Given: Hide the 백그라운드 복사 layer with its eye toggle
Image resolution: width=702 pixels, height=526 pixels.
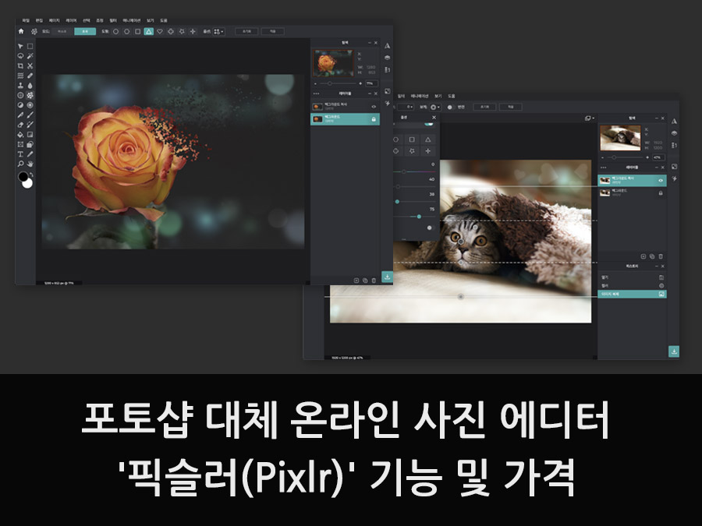Looking at the screenshot, I should (x=375, y=107).
